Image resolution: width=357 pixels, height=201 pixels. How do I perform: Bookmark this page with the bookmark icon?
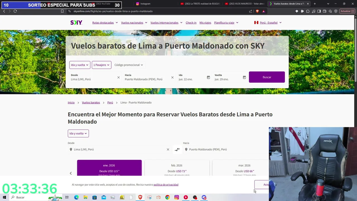62,11
